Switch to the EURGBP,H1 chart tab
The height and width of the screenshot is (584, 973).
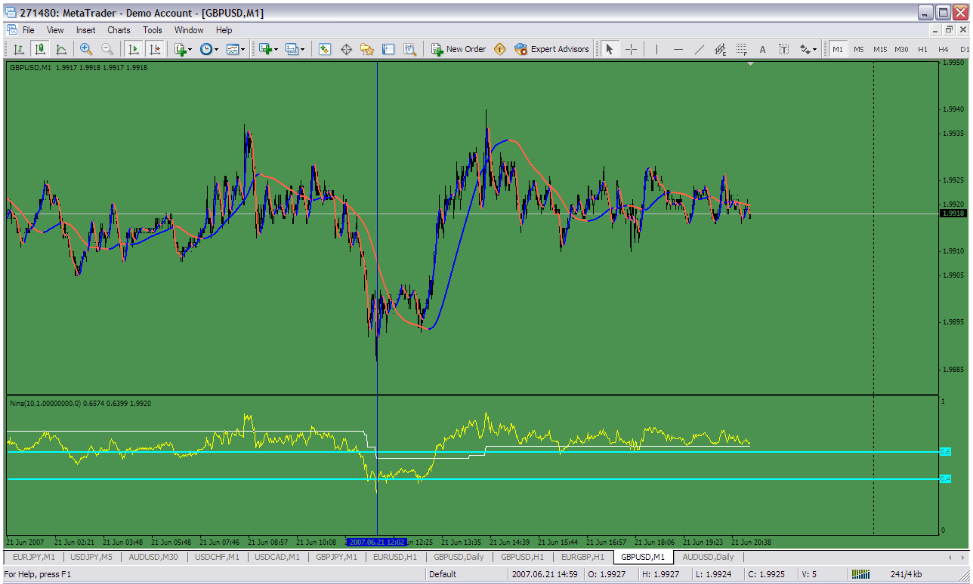pos(582,558)
